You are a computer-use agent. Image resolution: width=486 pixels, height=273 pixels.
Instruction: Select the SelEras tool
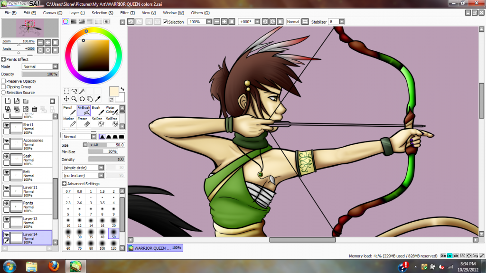112,122
